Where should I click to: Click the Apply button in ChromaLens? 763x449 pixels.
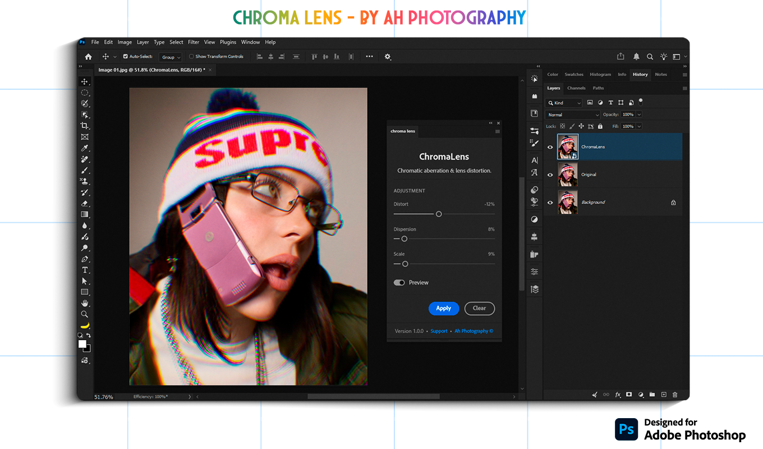pyautogui.click(x=444, y=308)
